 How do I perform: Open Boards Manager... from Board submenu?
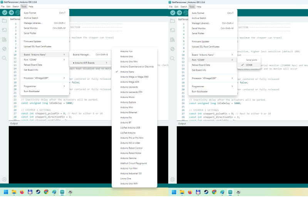point(90,55)
